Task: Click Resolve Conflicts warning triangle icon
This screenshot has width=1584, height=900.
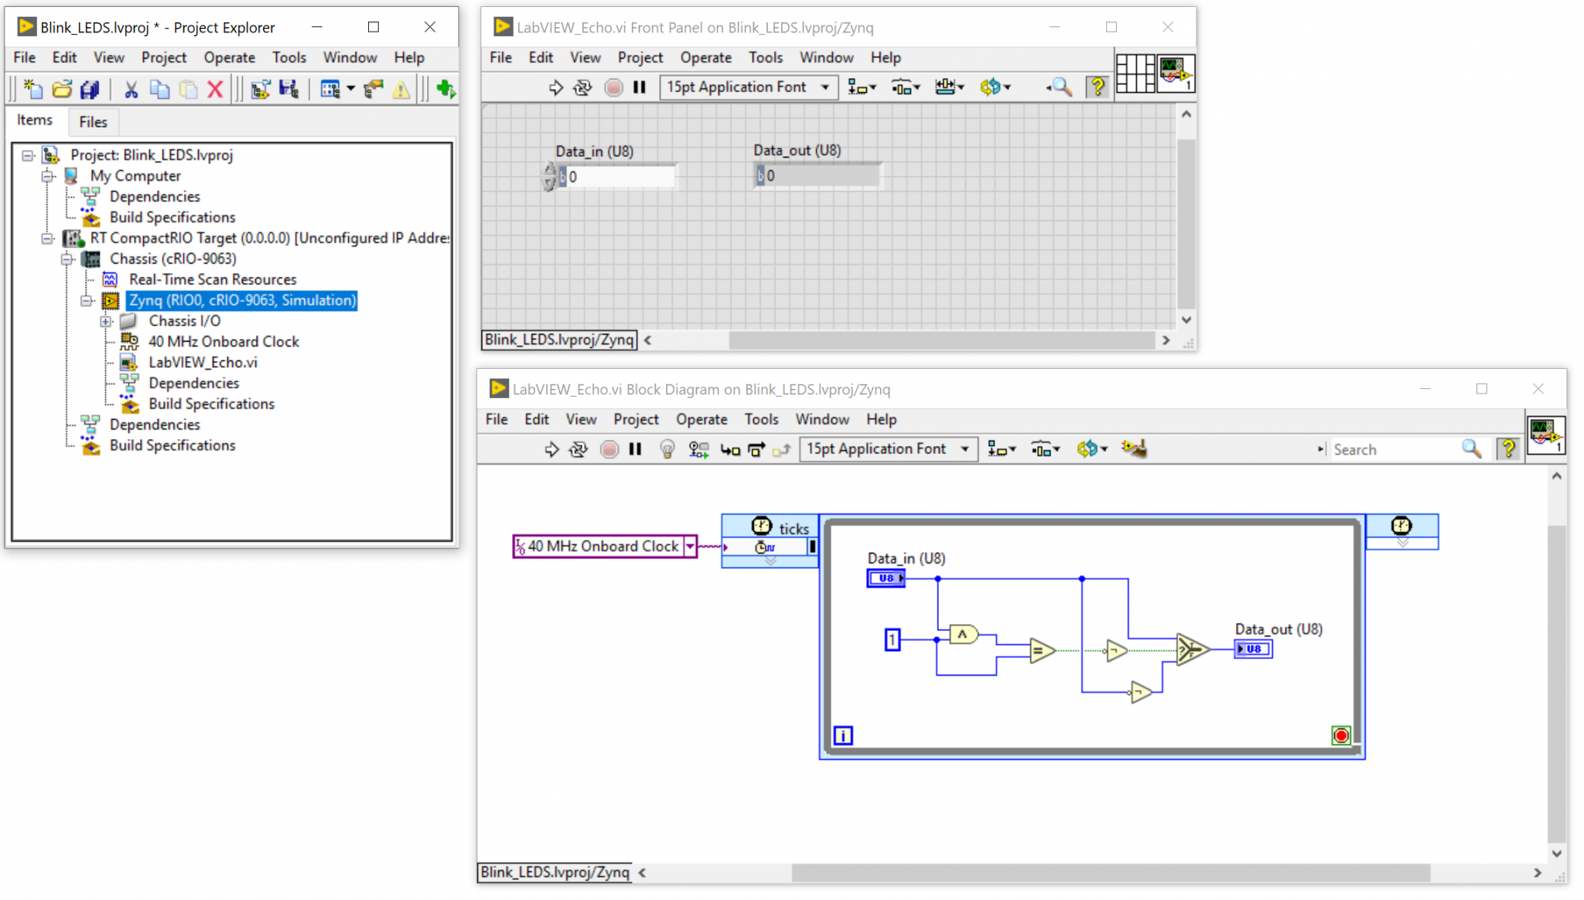Action: [401, 90]
